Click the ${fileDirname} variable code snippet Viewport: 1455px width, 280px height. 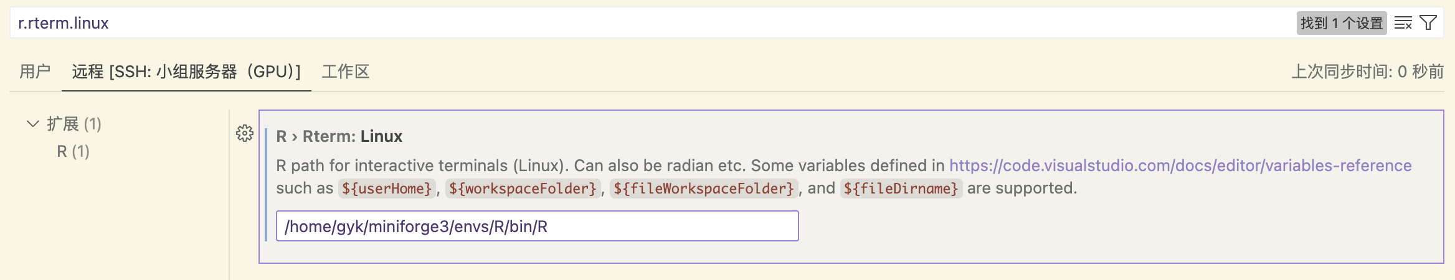pos(901,189)
